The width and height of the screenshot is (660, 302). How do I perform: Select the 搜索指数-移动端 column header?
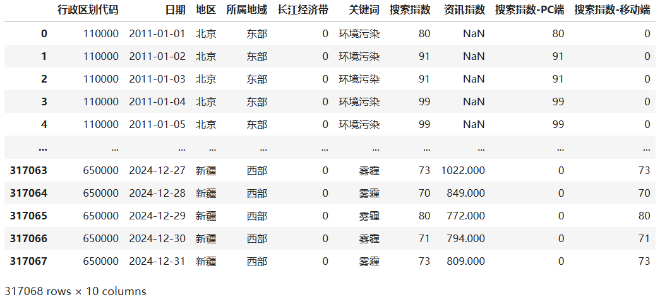(612, 10)
